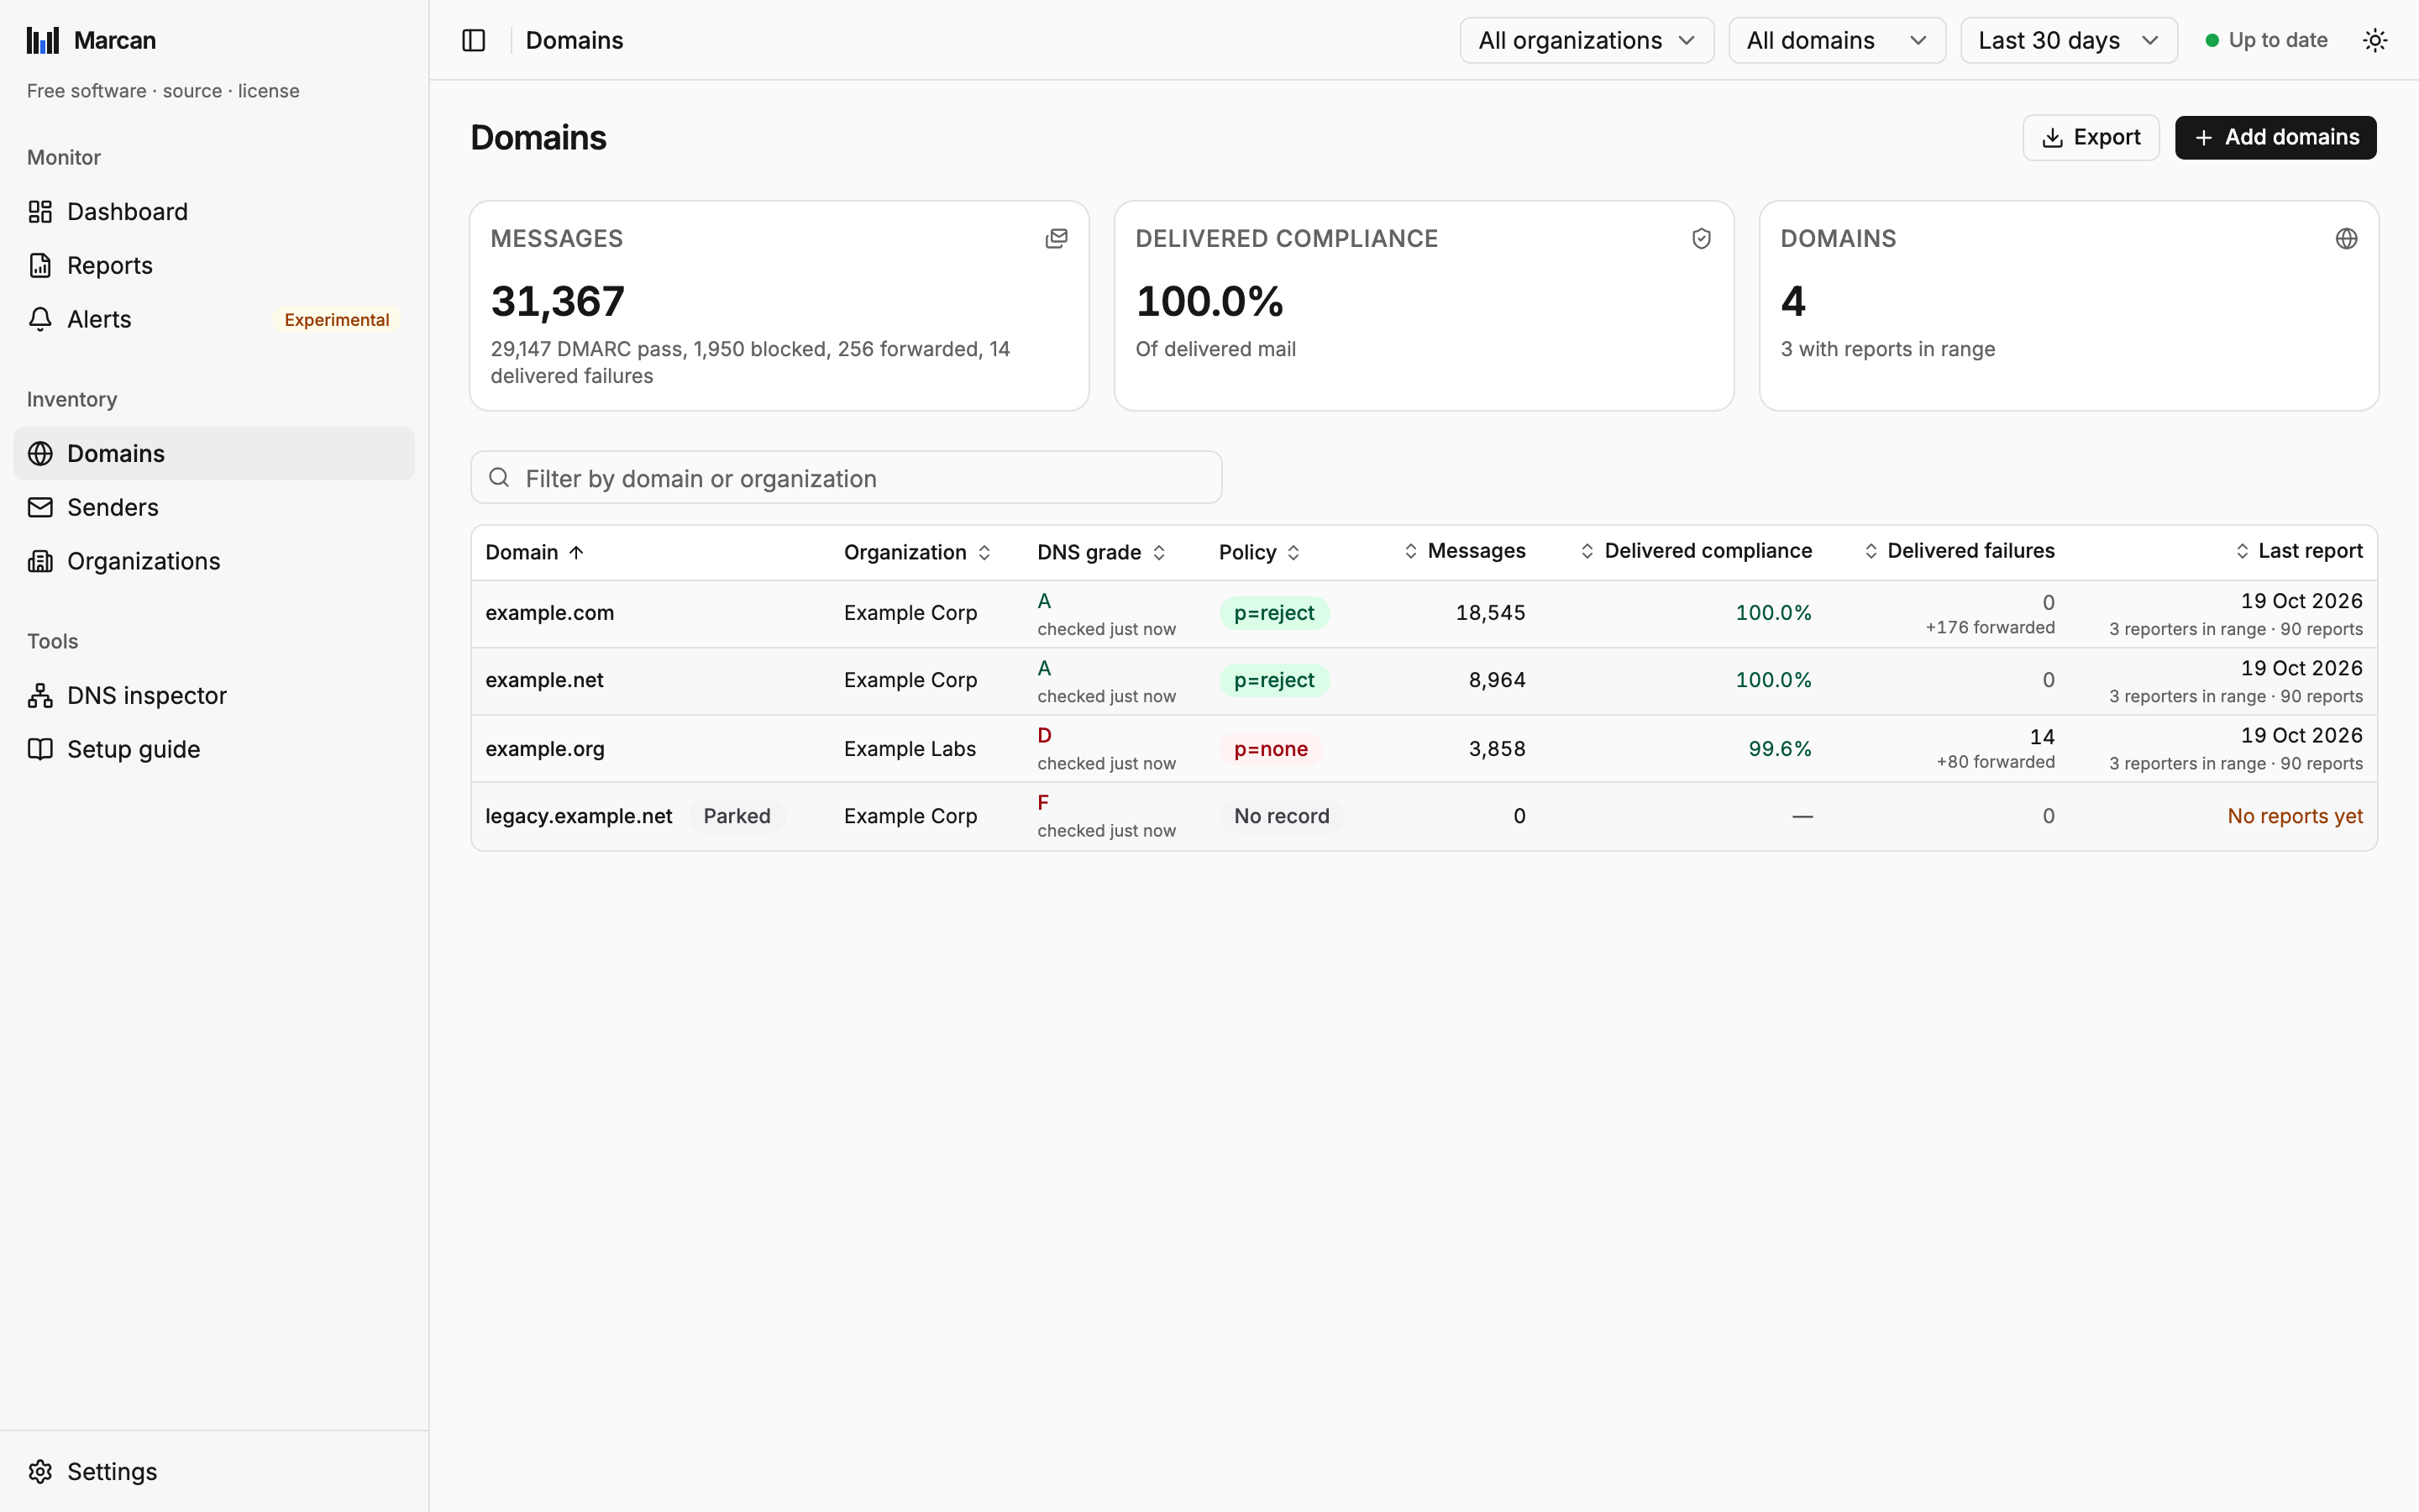The width and height of the screenshot is (2419, 1512).
Task: Click the +176 forwarded text
Action: pyautogui.click(x=1990, y=627)
